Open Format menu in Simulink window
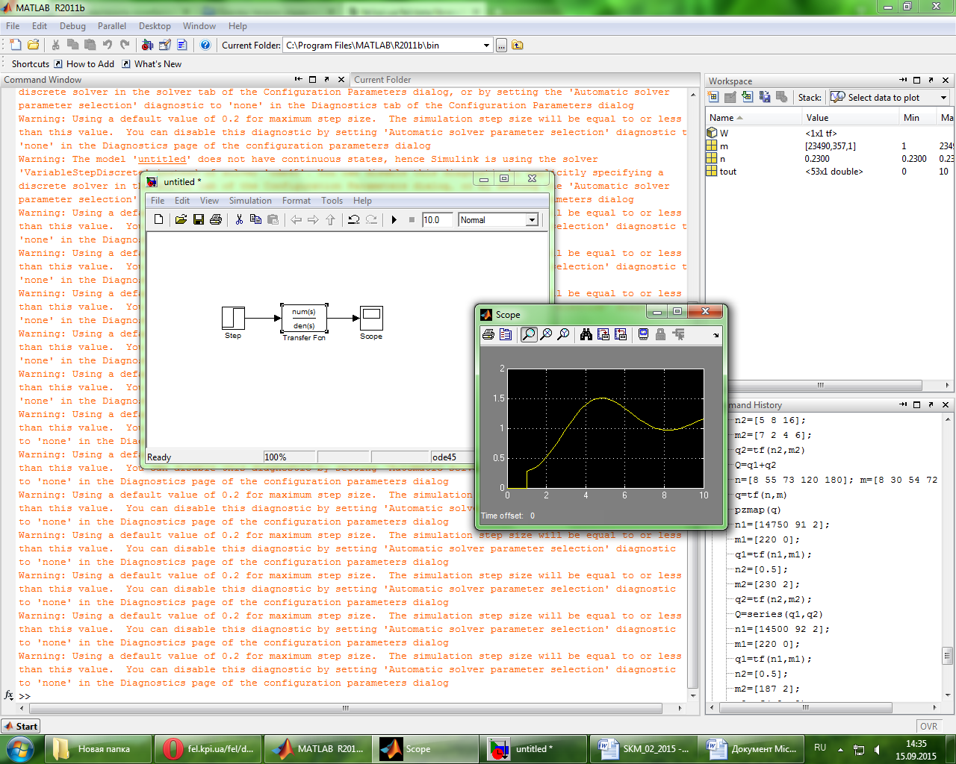The image size is (956, 764). point(297,201)
